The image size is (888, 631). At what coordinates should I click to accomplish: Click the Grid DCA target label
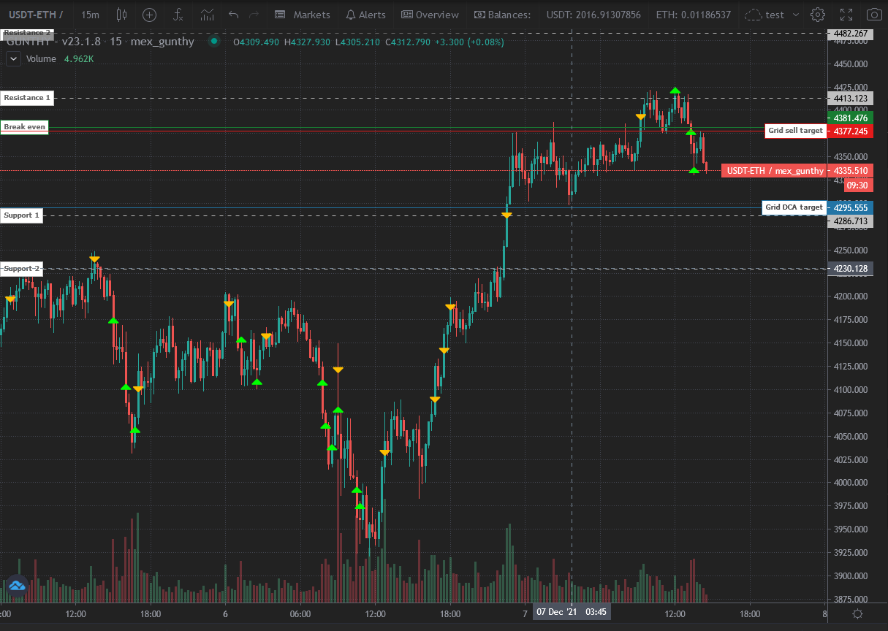pos(794,207)
